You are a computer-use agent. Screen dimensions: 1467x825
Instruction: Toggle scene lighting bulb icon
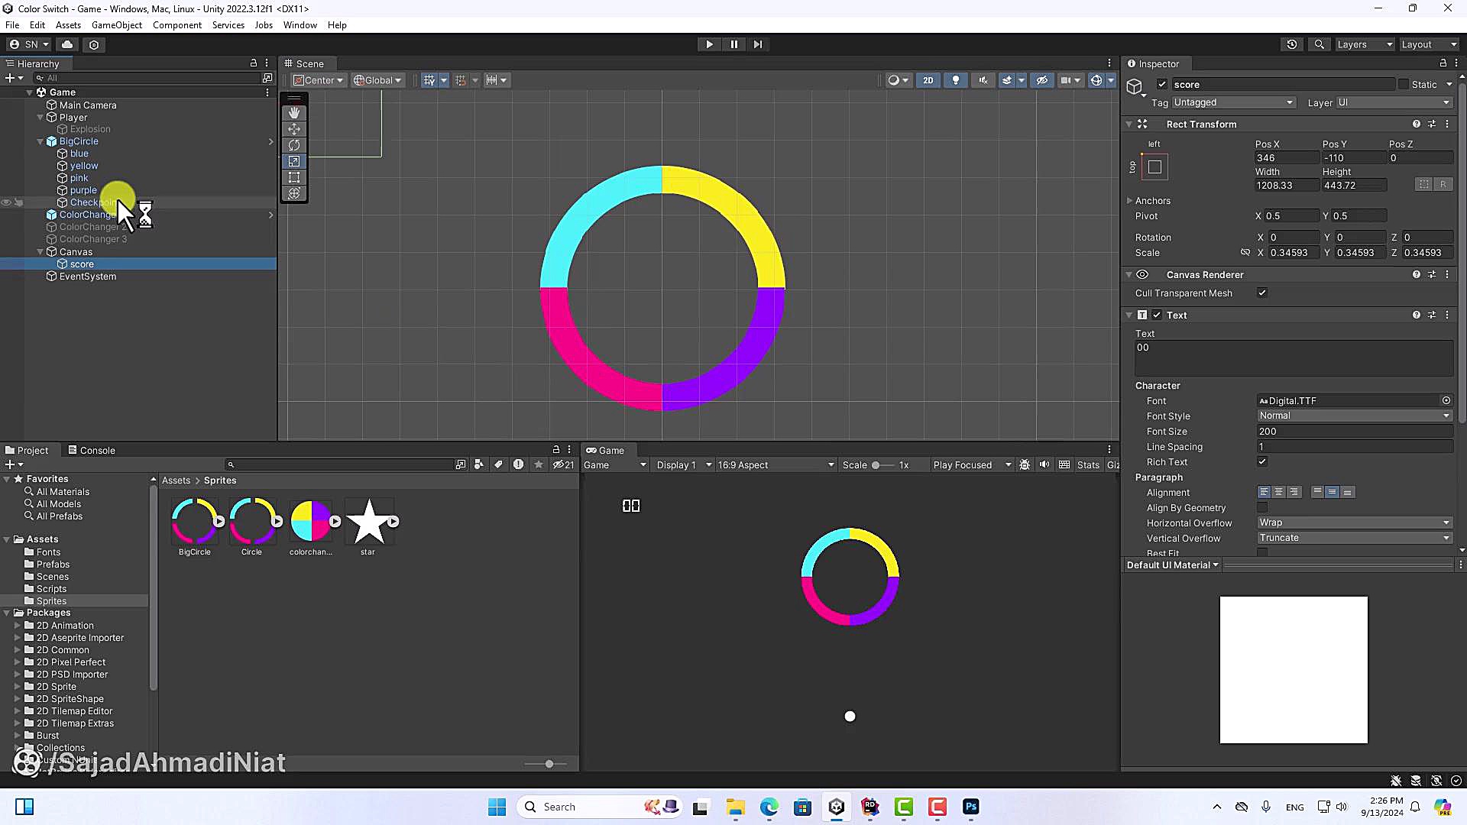[x=955, y=80]
